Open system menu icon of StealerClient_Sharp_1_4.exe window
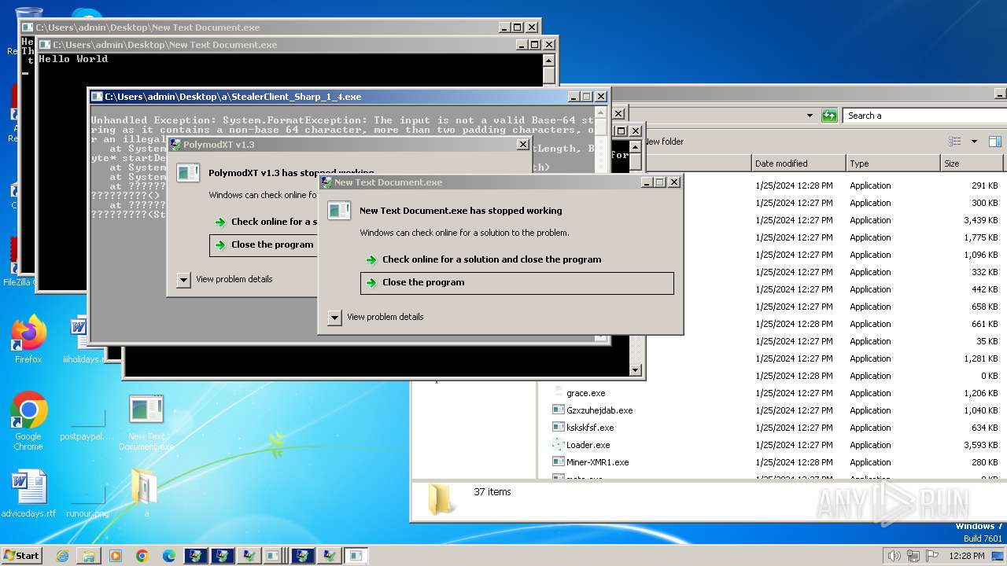 (x=97, y=97)
